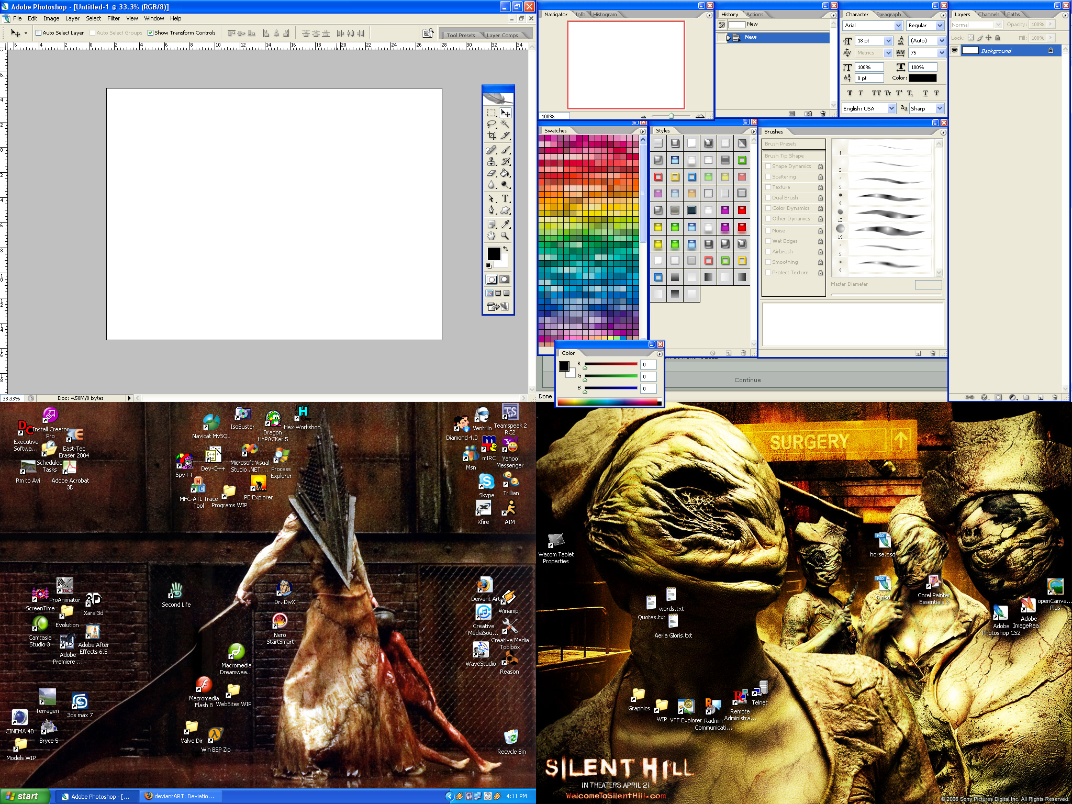Click the switch foreground/background colors arrow

506,249
